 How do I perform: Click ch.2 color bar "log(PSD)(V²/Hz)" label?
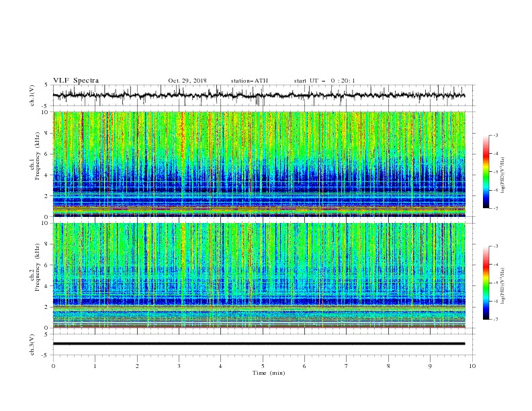503,286
